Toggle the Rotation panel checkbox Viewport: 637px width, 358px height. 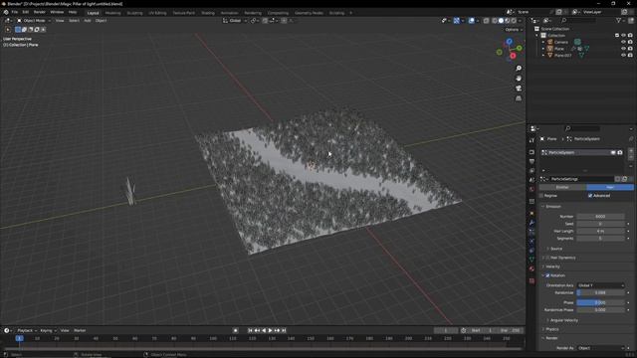tap(547, 275)
